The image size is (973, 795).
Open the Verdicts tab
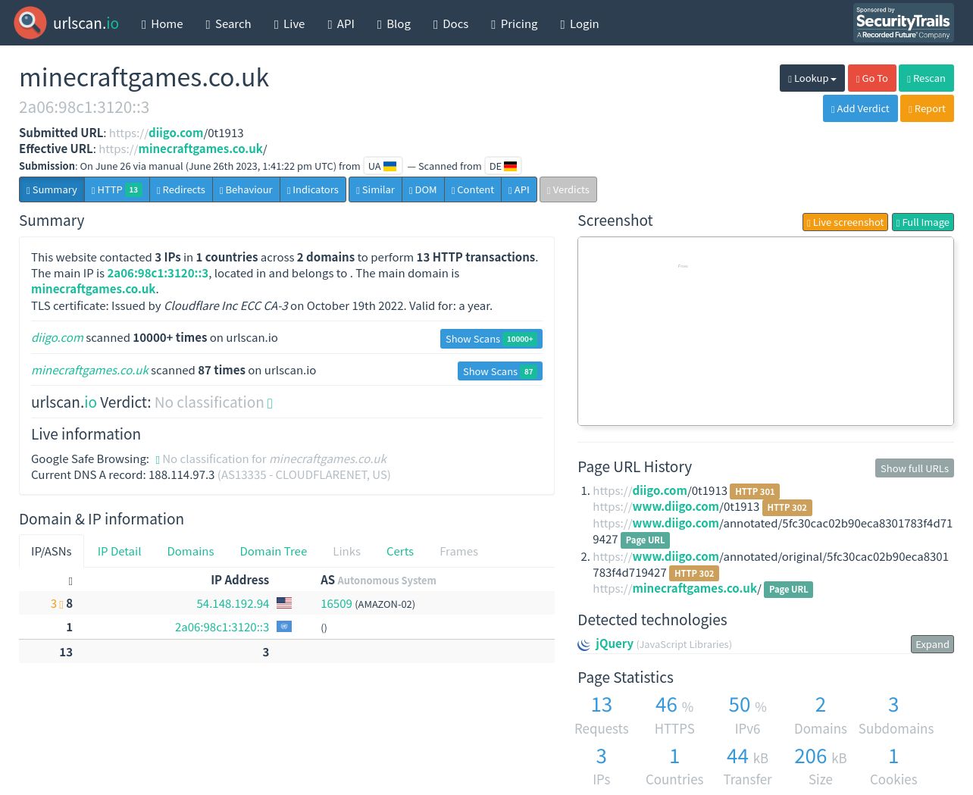568,189
